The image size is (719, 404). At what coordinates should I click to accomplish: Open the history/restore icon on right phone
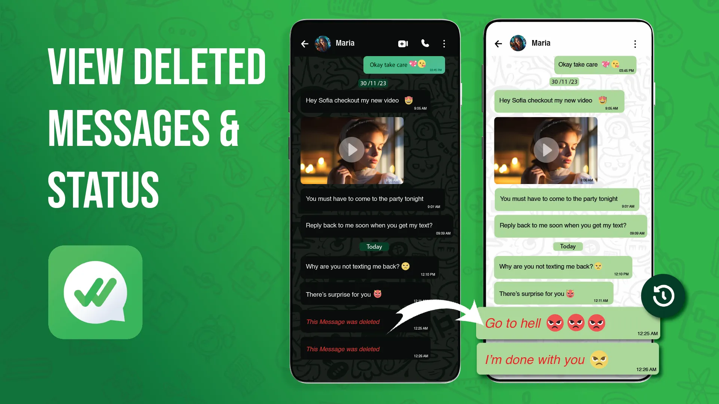(x=663, y=295)
